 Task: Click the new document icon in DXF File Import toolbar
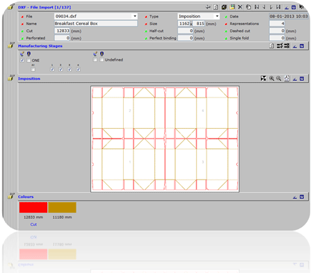click(216, 7)
